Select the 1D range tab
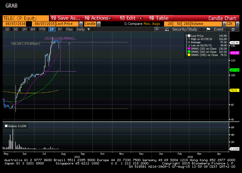242x173 pixels. pyautogui.click(x=7, y=29)
